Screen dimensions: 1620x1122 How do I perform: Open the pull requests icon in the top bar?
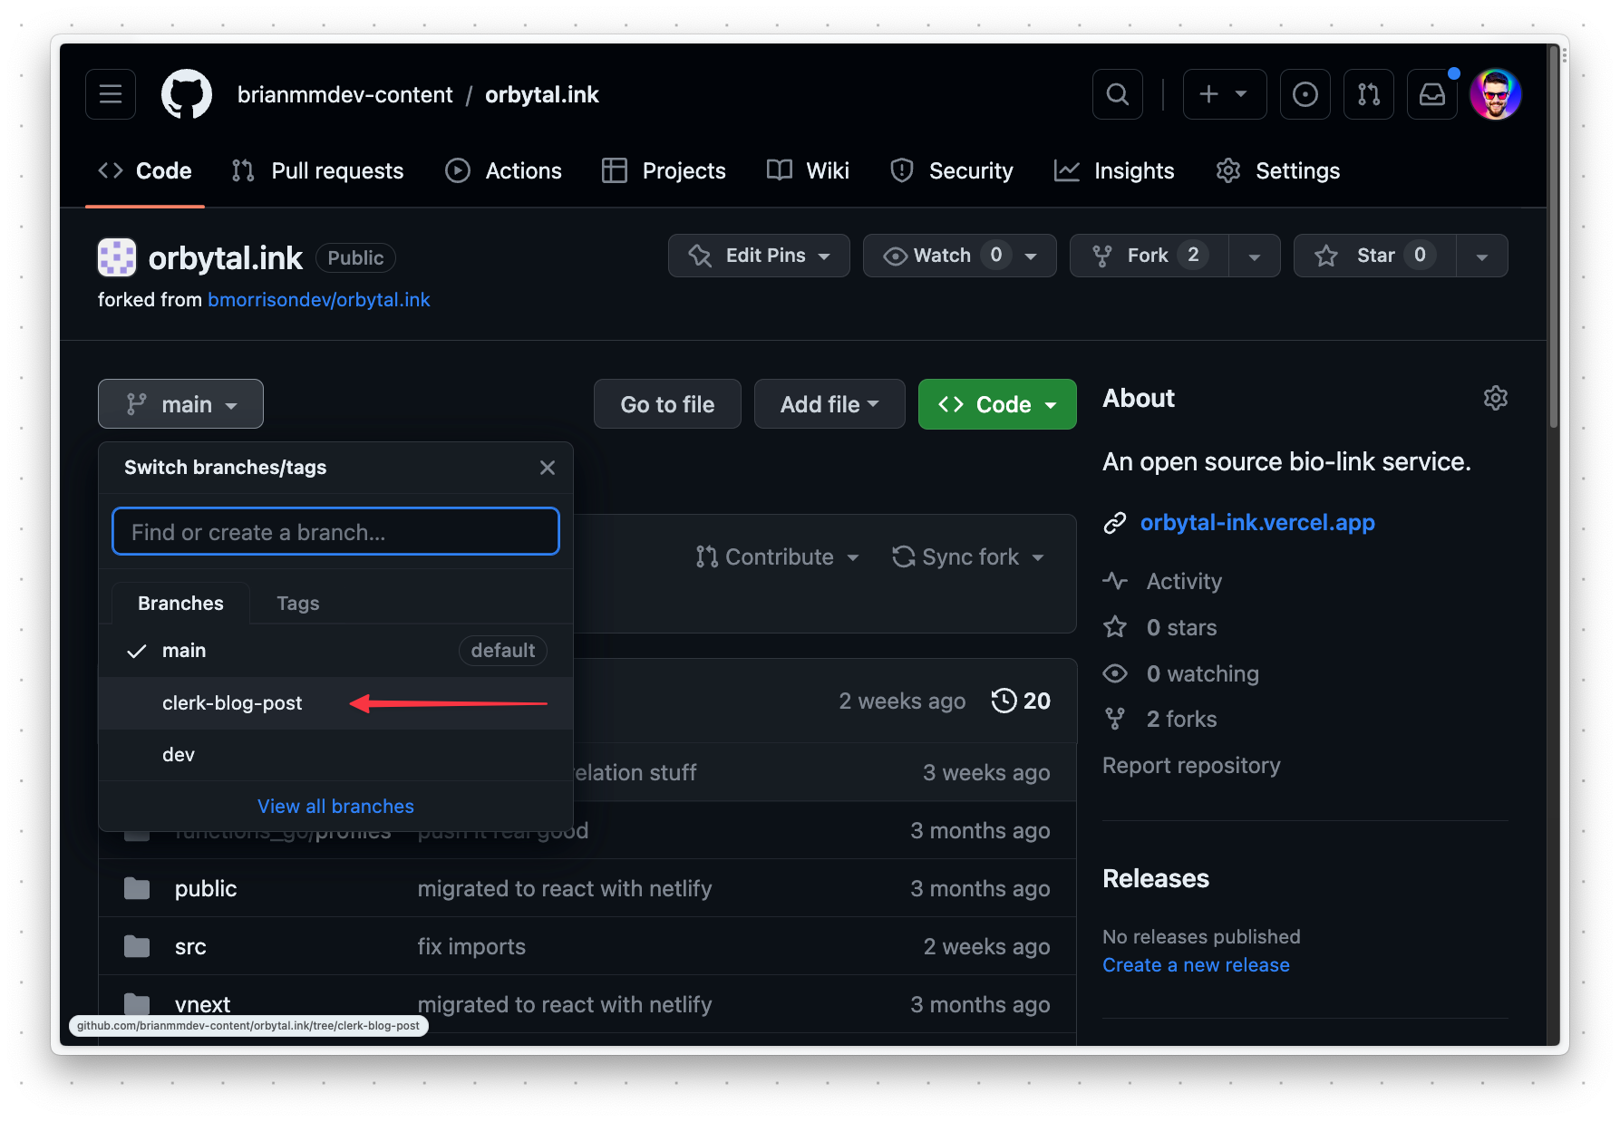tap(1368, 93)
